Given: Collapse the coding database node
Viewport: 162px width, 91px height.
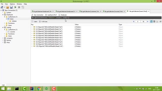Looking at the screenshot, I should tap(3, 28).
